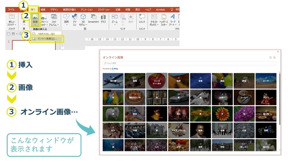
Task: Switch to the 表示 (View) tab
Action: (138, 10)
